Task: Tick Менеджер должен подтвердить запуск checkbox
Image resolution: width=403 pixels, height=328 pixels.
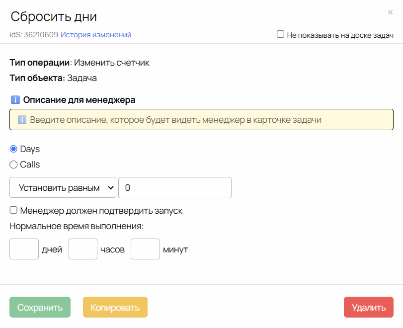Action: point(13,210)
